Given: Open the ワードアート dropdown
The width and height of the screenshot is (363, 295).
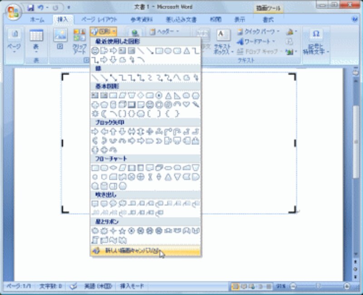Looking at the screenshot, I should 255,41.
